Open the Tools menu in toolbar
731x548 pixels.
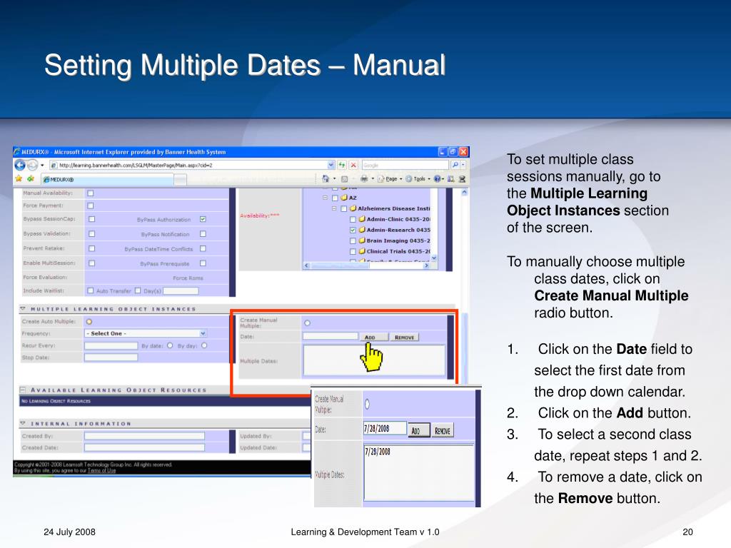(x=417, y=179)
